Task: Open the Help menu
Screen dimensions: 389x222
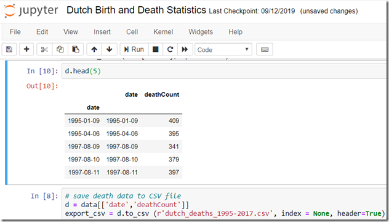Action: (235, 32)
